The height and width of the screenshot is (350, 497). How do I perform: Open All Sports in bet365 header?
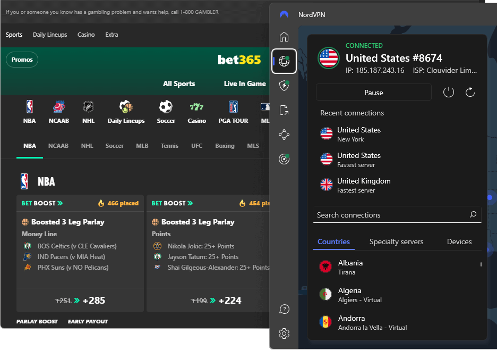coord(179,84)
